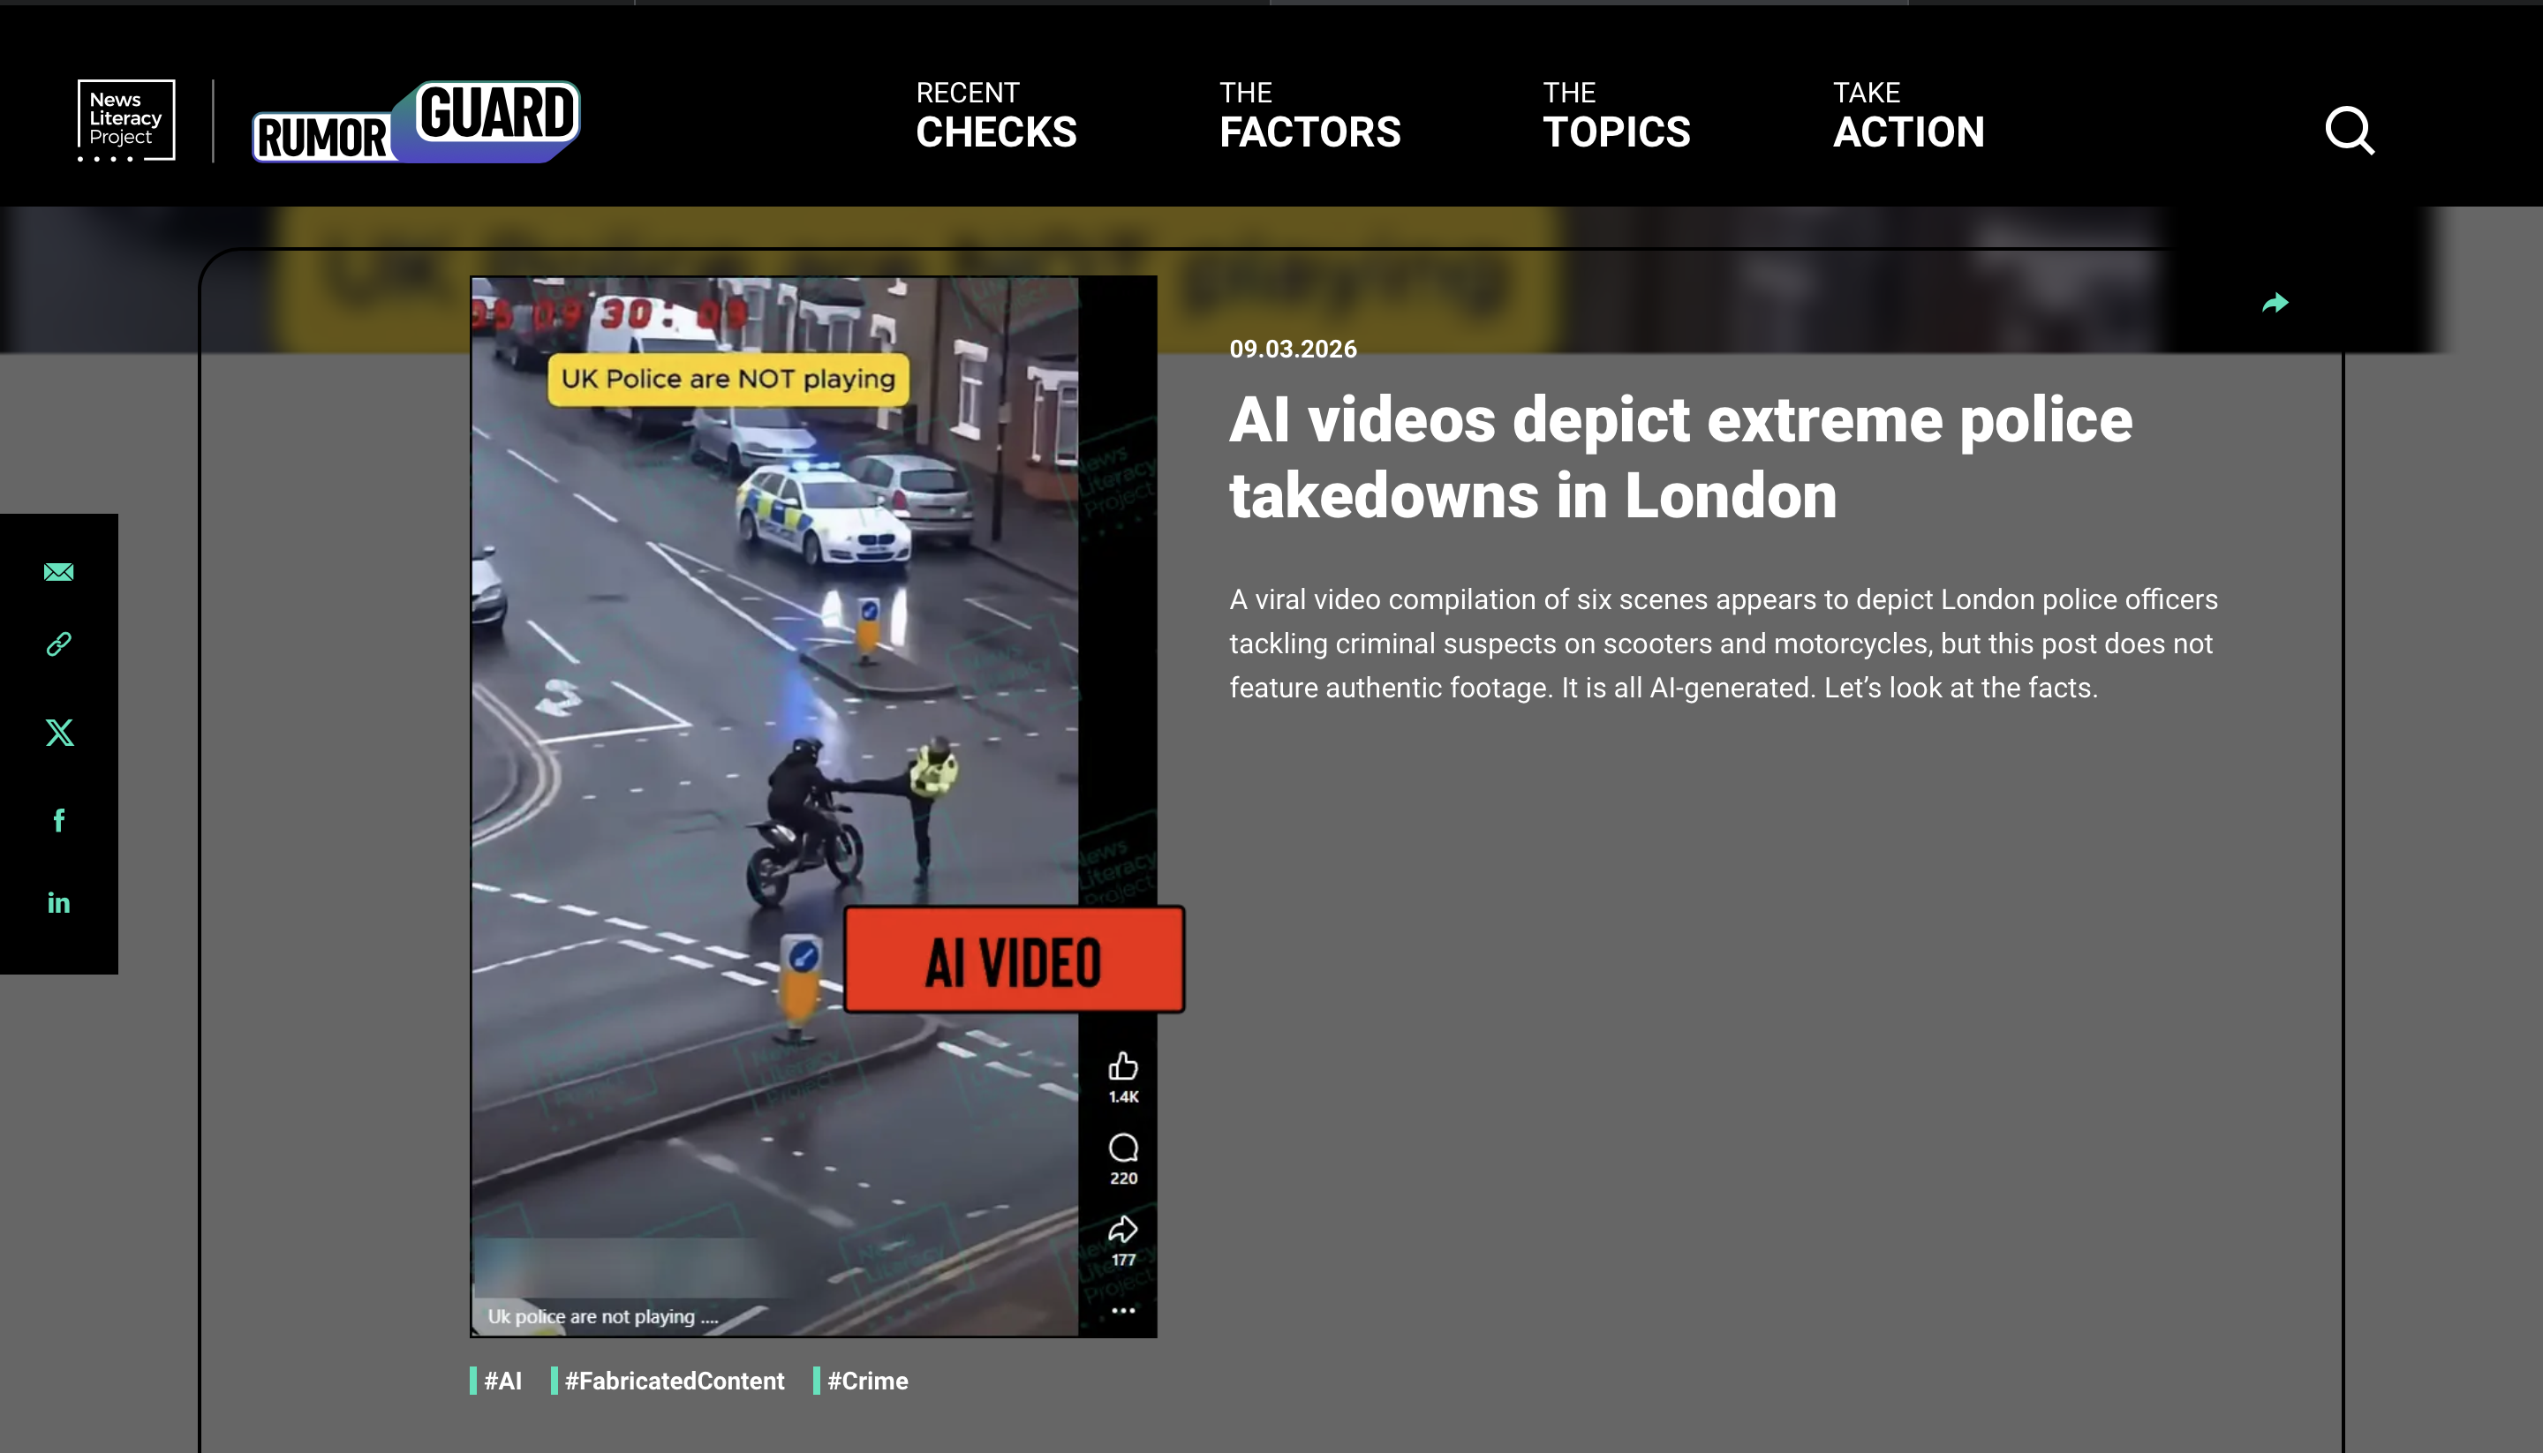Follow the #FabricatedContent tag
This screenshot has height=1453, width=2543.
pyautogui.click(x=668, y=1380)
